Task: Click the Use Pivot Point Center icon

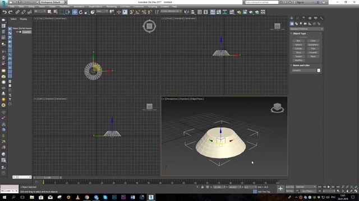Action: (112, 12)
